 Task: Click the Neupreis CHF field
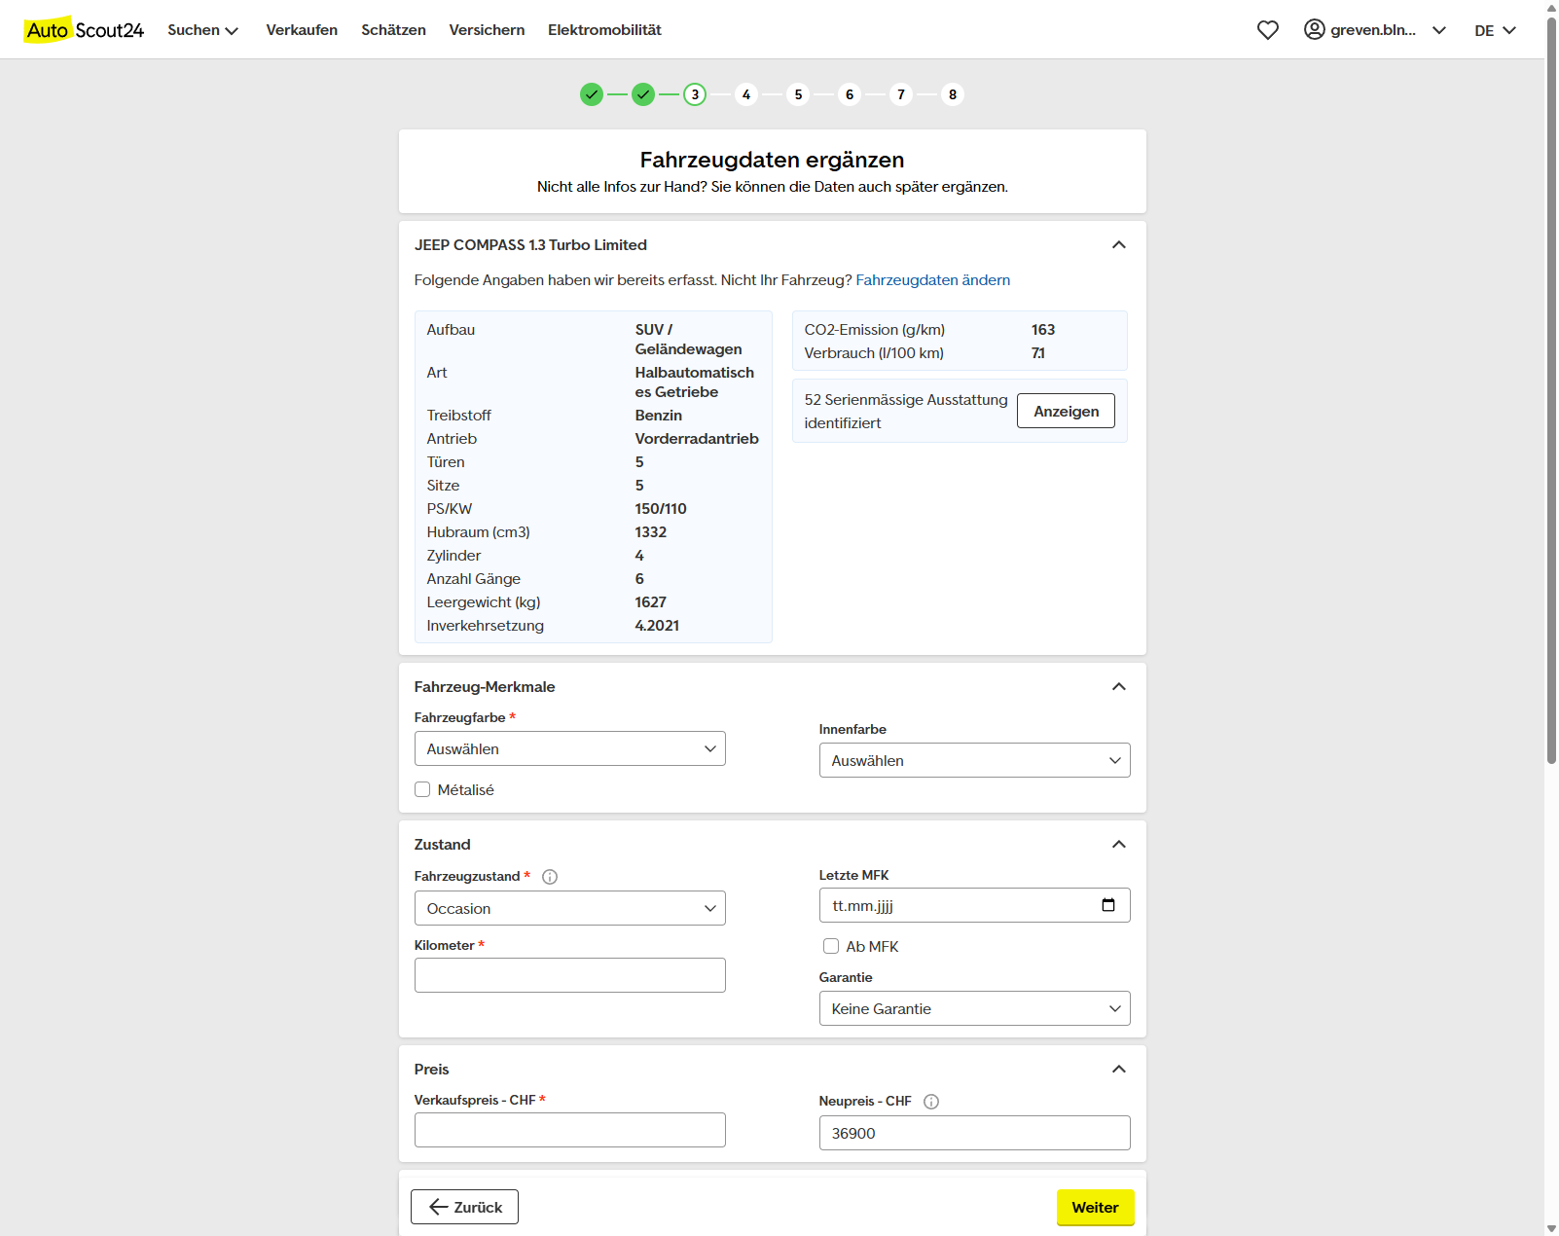pyautogui.click(x=975, y=1133)
